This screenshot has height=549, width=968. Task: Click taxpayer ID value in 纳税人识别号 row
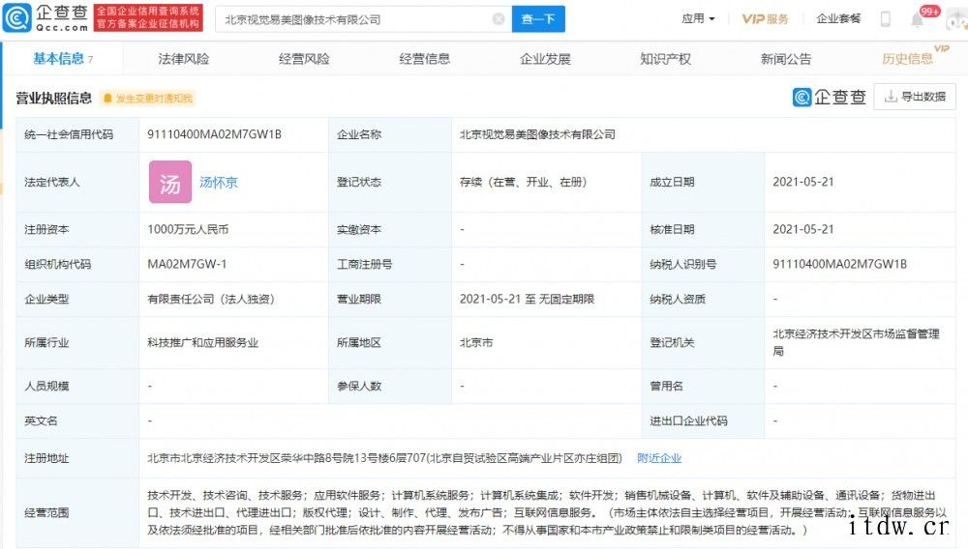839,264
